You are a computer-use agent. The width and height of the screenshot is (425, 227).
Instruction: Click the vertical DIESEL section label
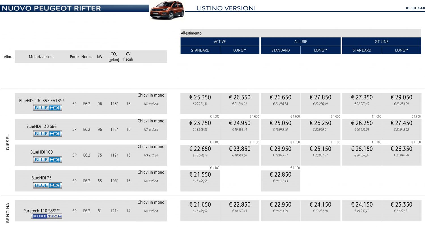coord(8,142)
